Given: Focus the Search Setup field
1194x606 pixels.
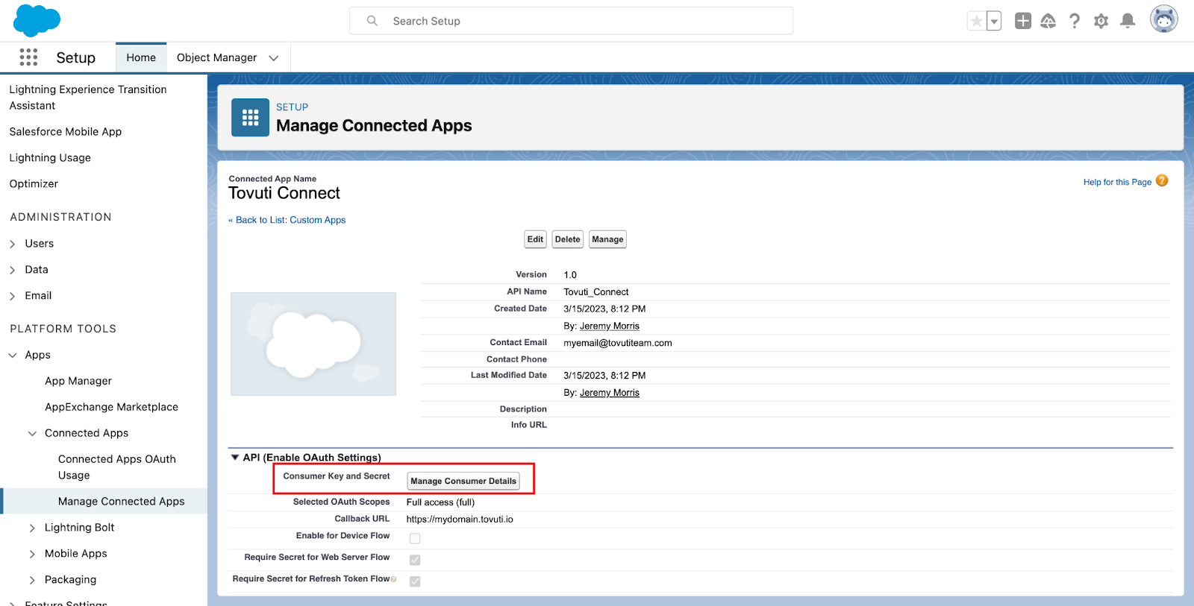Looking at the screenshot, I should pyautogui.click(x=571, y=21).
